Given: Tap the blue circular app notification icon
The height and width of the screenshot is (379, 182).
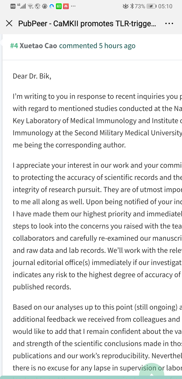Looking at the screenshot, I should [x=51, y=6].
